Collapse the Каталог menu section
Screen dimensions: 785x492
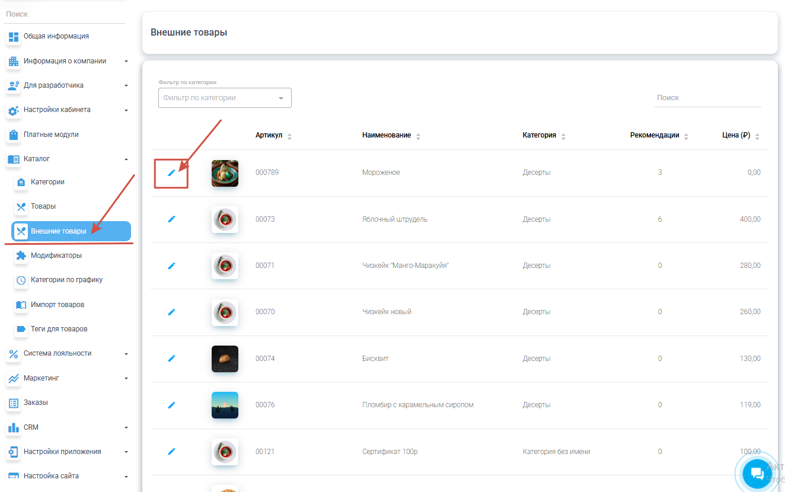(126, 159)
